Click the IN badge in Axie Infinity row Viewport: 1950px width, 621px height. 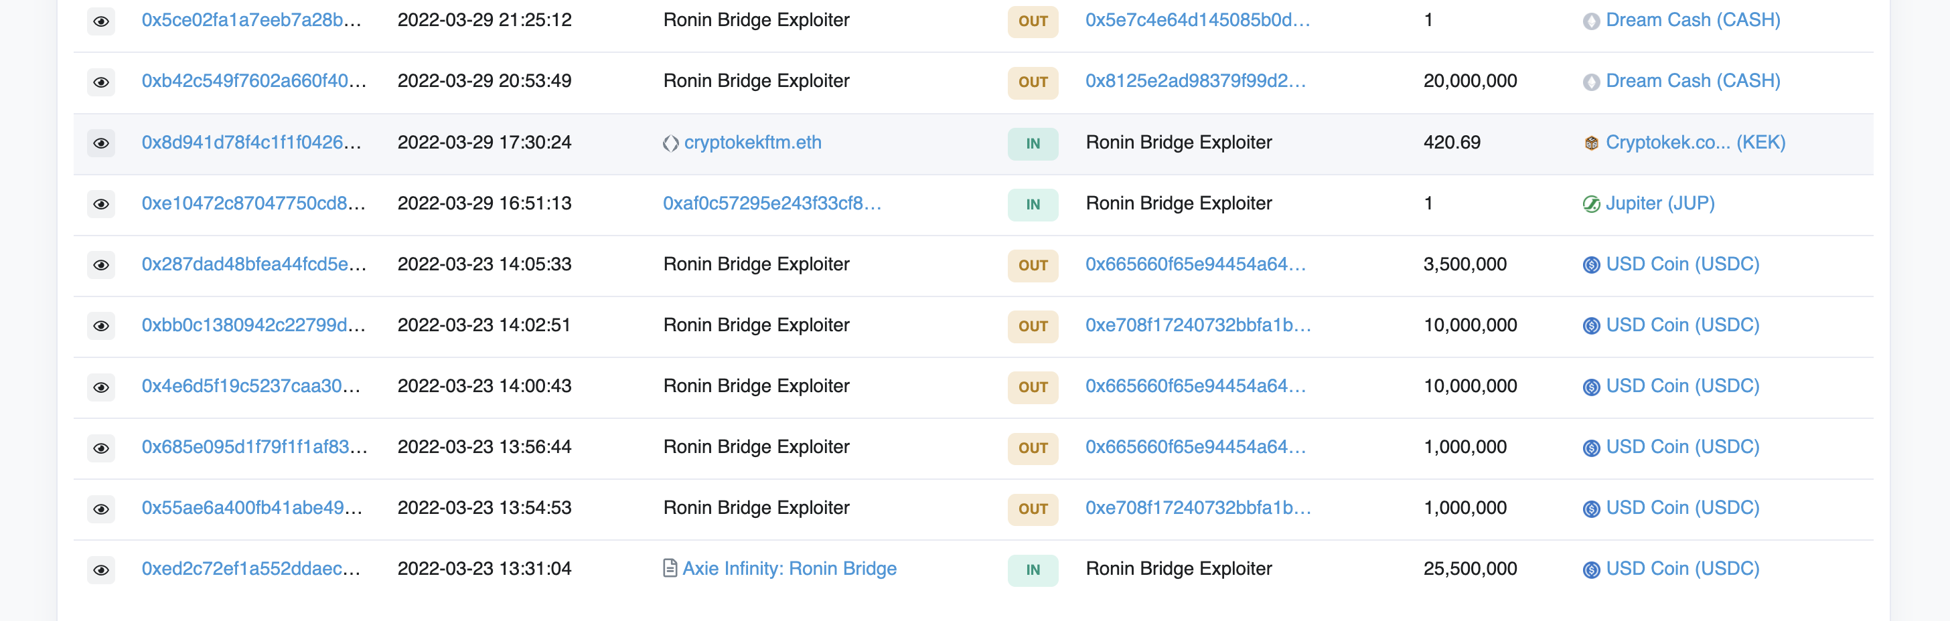point(1033,570)
